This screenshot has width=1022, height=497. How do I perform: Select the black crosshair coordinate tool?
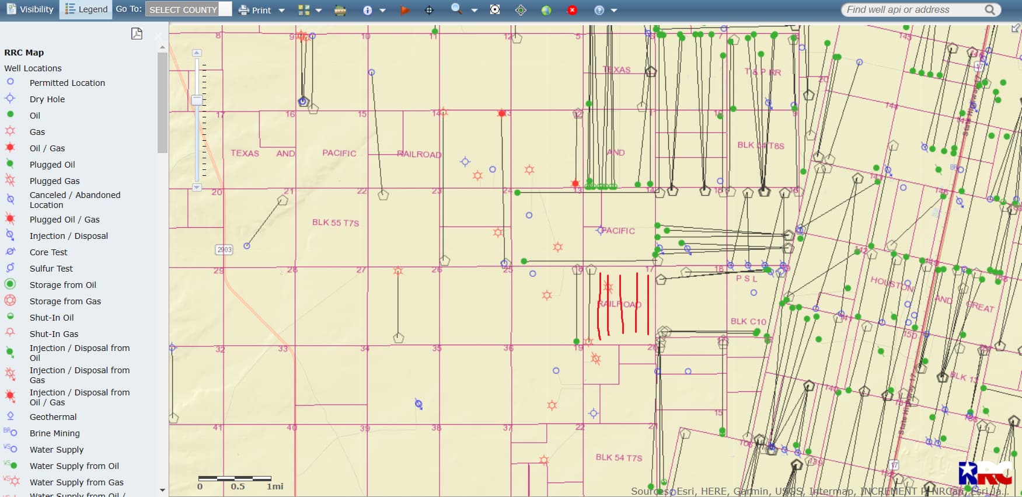click(x=429, y=10)
